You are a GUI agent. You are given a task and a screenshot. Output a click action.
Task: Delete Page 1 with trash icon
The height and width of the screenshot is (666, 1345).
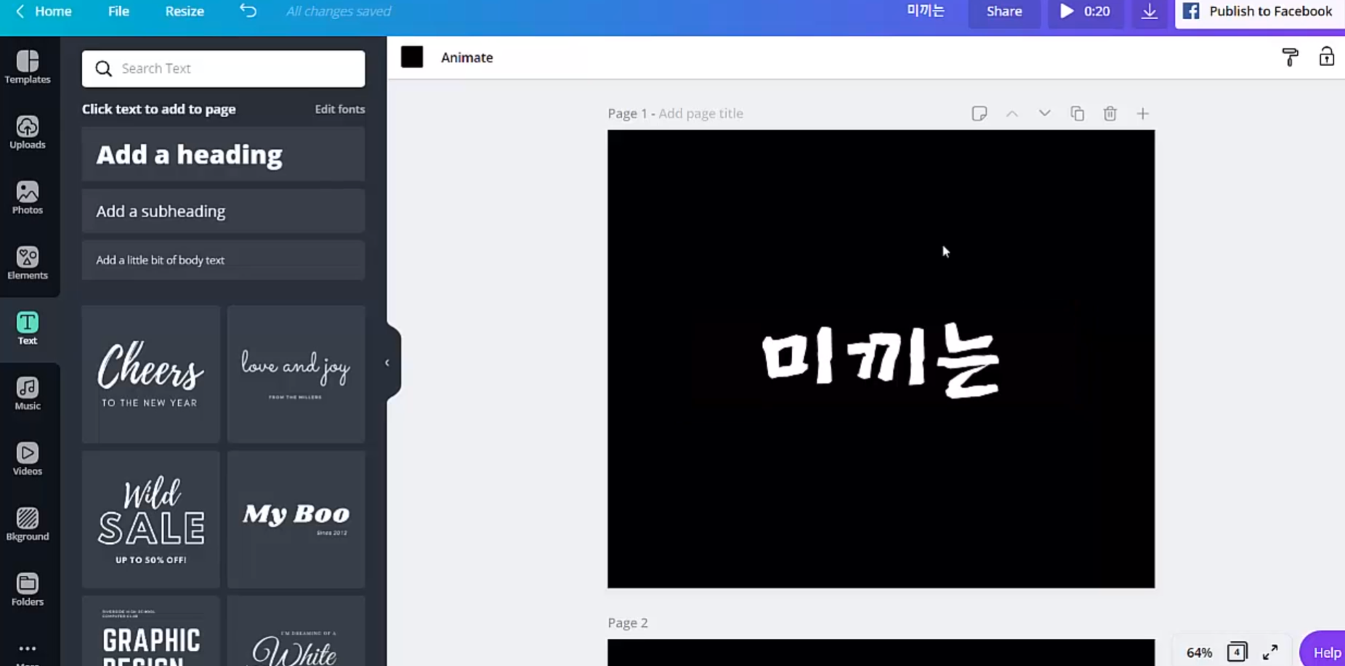point(1110,114)
